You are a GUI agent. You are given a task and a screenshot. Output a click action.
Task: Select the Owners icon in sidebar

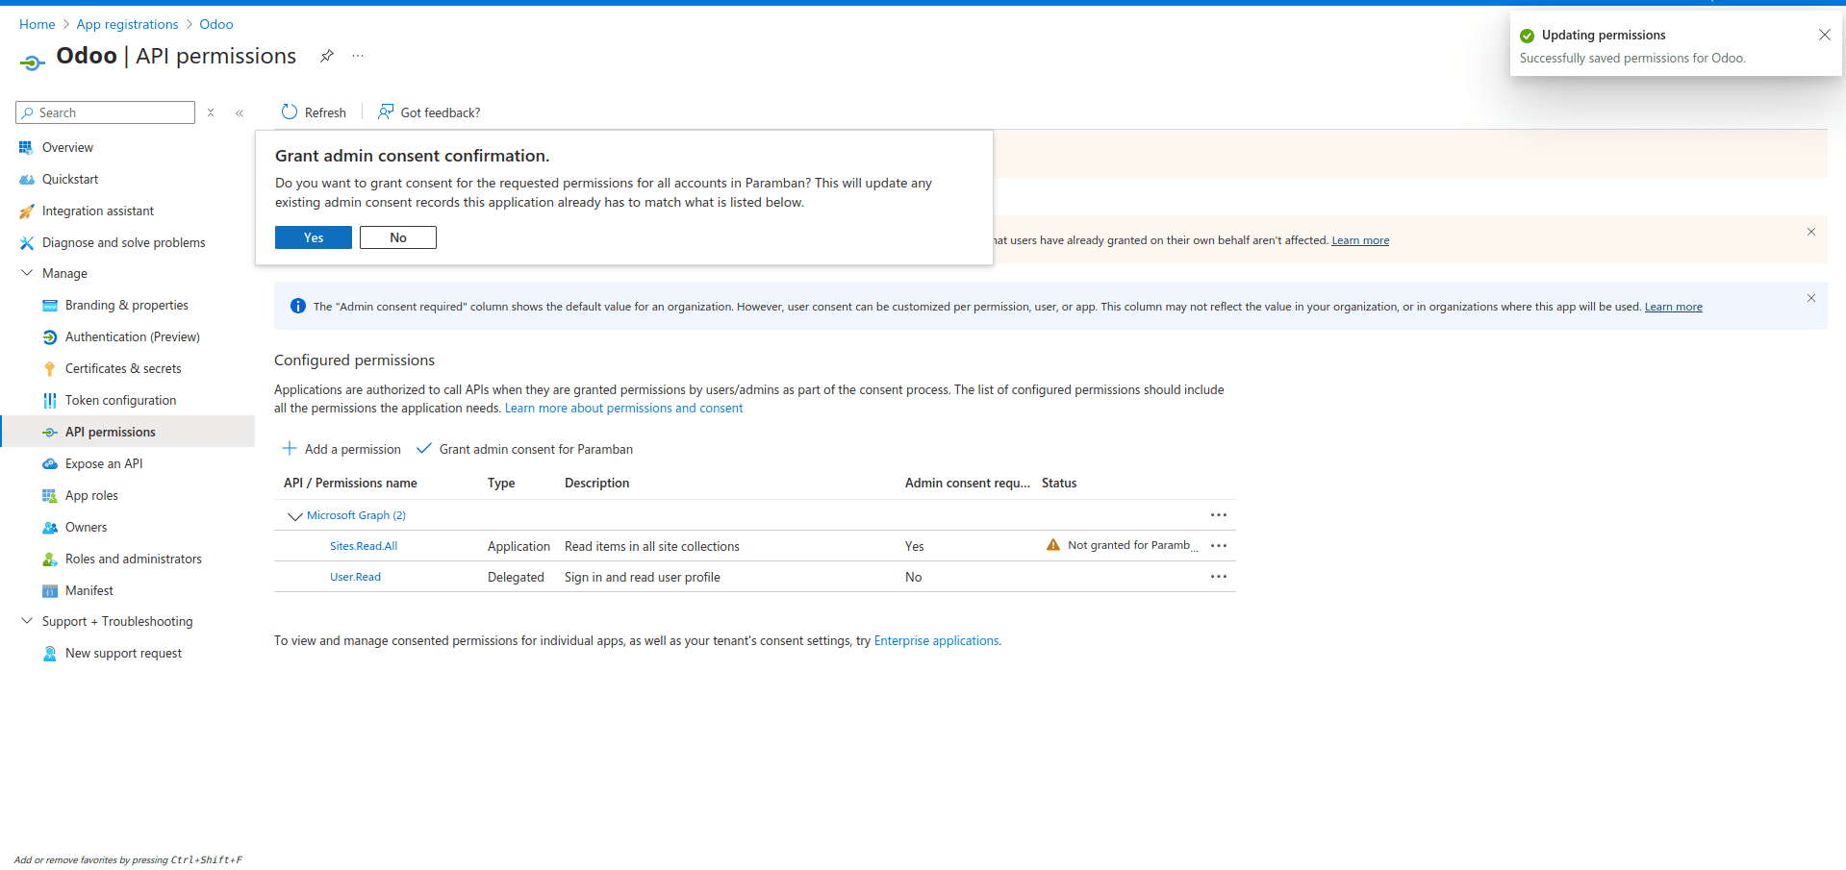(49, 527)
